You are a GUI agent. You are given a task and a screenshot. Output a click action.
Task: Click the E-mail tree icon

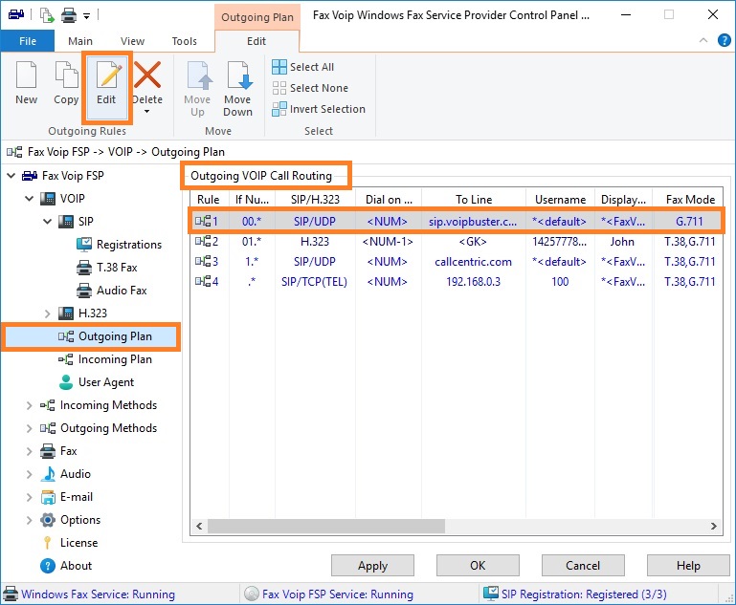click(48, 497)
